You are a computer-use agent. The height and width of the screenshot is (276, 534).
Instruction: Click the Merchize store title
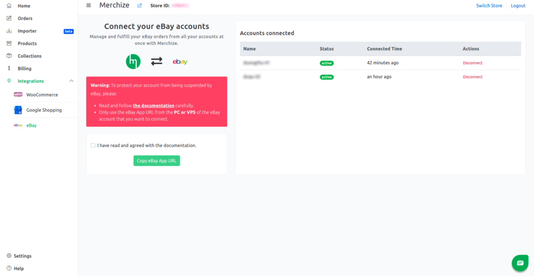pos(114,5)
